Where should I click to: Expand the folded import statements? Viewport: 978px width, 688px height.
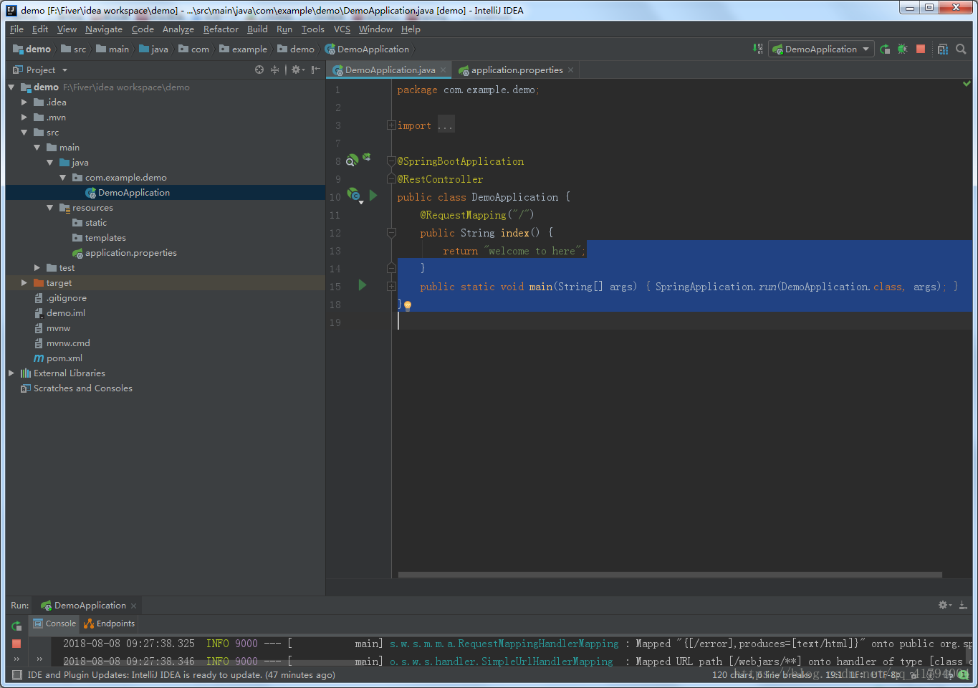tap(446, 125)
